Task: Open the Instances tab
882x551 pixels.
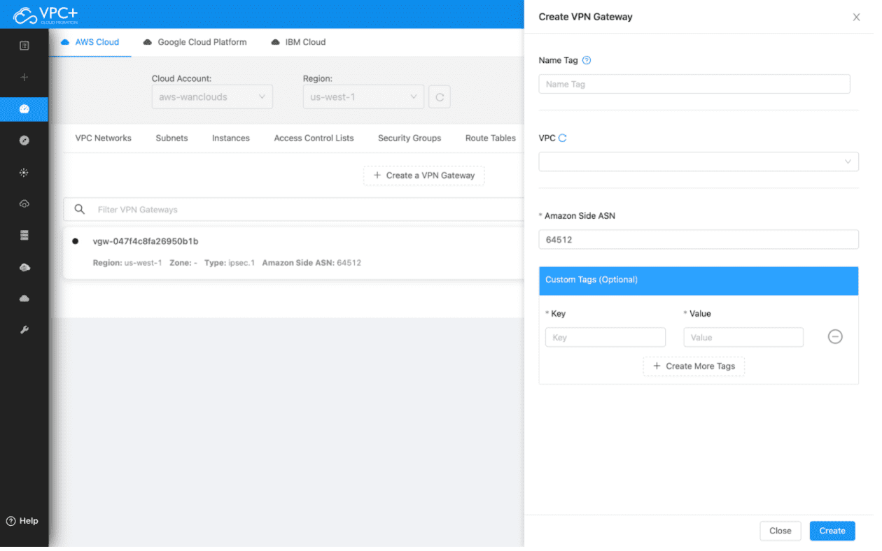Action: [231, 138]
